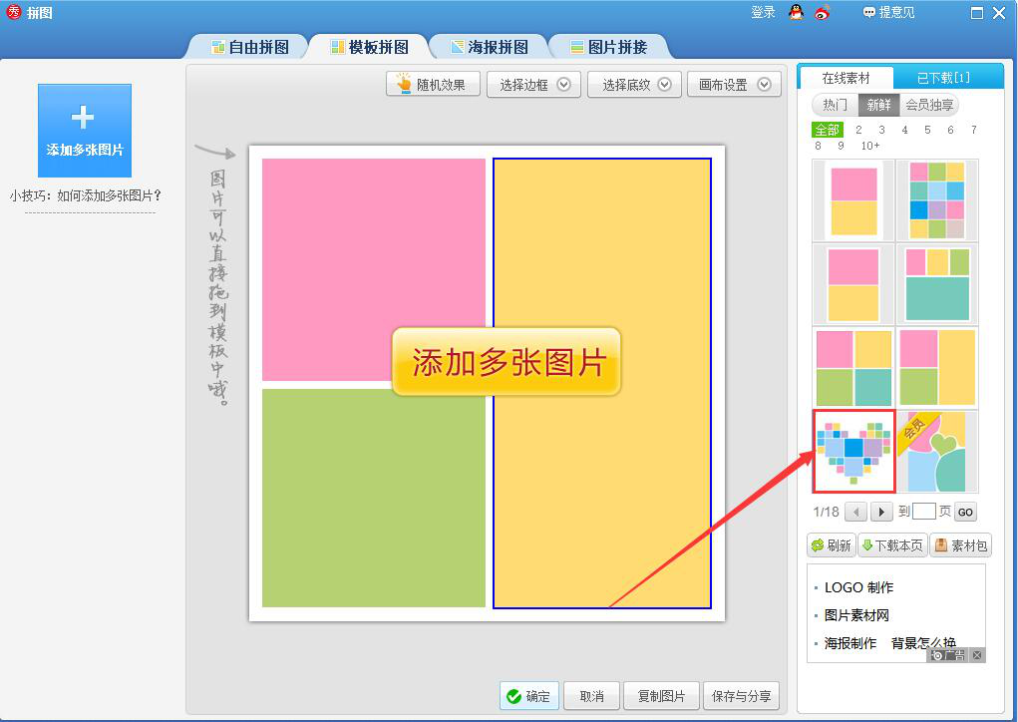Click 下载本页 download button
Image resolution: width=1018 pixels, height=722 pixels.
pos(892,545)
